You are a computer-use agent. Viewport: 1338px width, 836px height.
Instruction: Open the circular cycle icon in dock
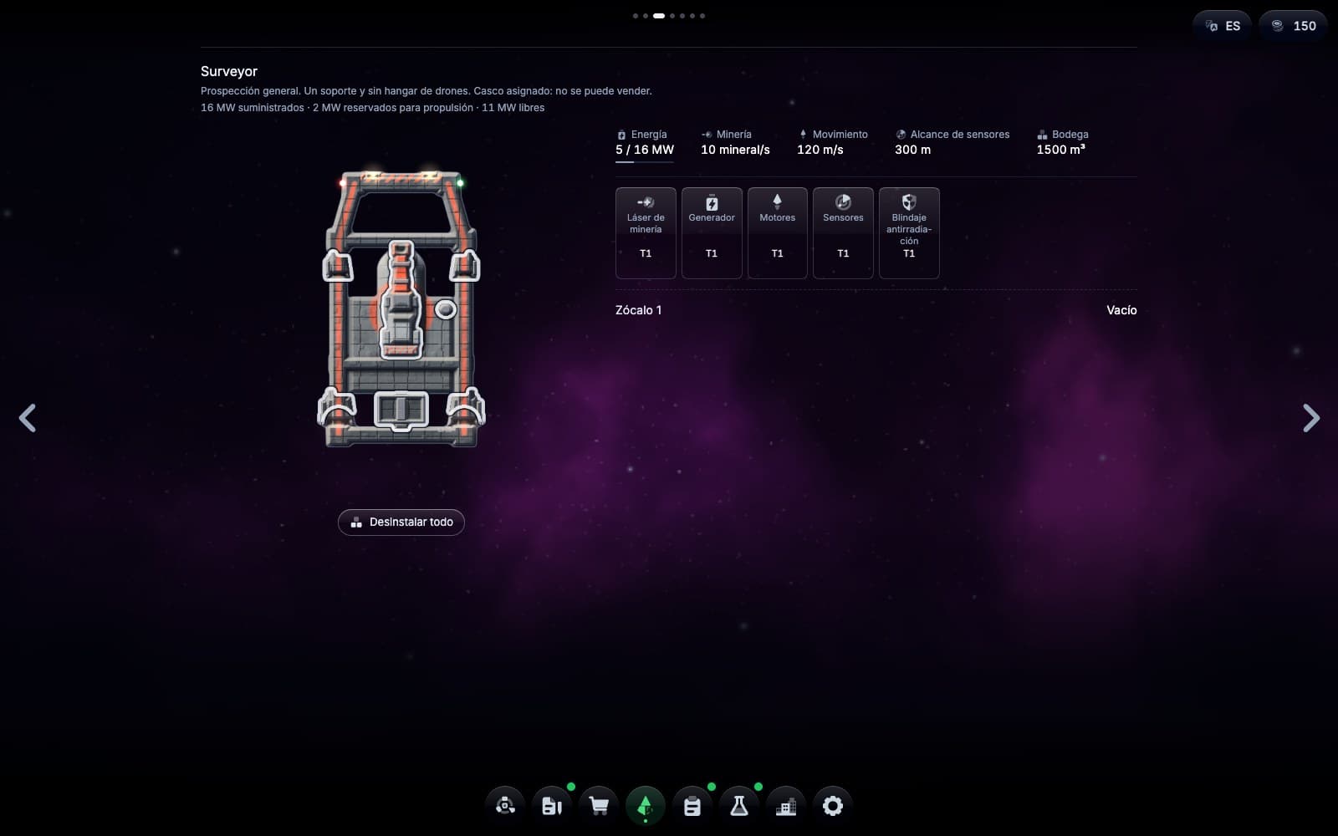(505, 806)
